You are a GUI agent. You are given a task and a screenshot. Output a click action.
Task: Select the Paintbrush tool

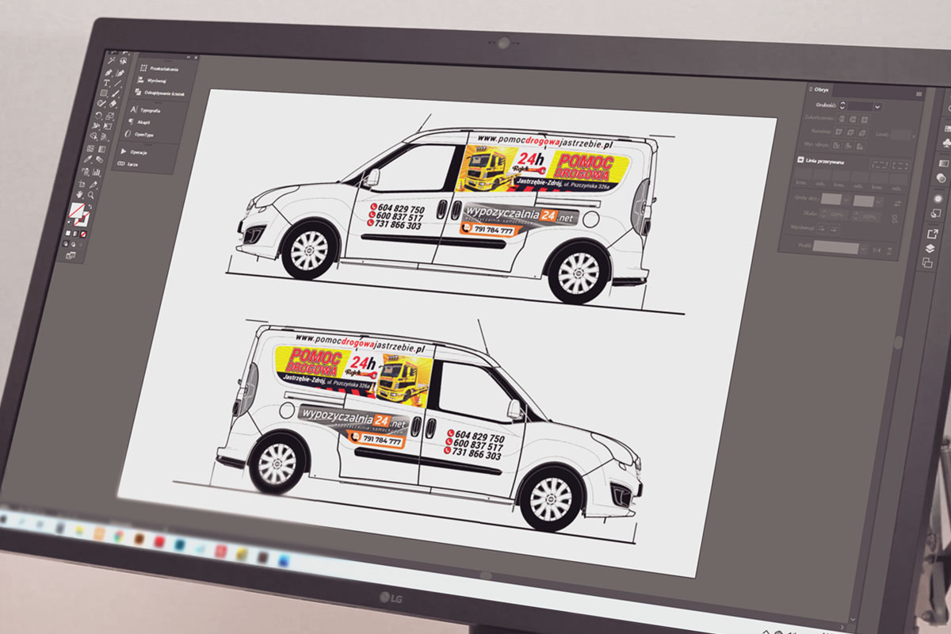[x=115, y=94]
